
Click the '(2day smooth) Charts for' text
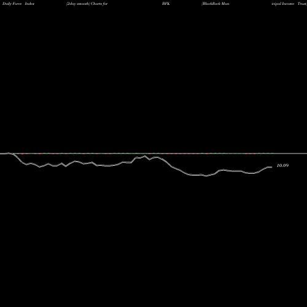pyautogui.click(x=87, y=4)
